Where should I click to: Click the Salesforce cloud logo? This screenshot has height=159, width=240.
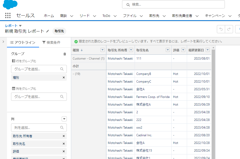click(10, 4)
